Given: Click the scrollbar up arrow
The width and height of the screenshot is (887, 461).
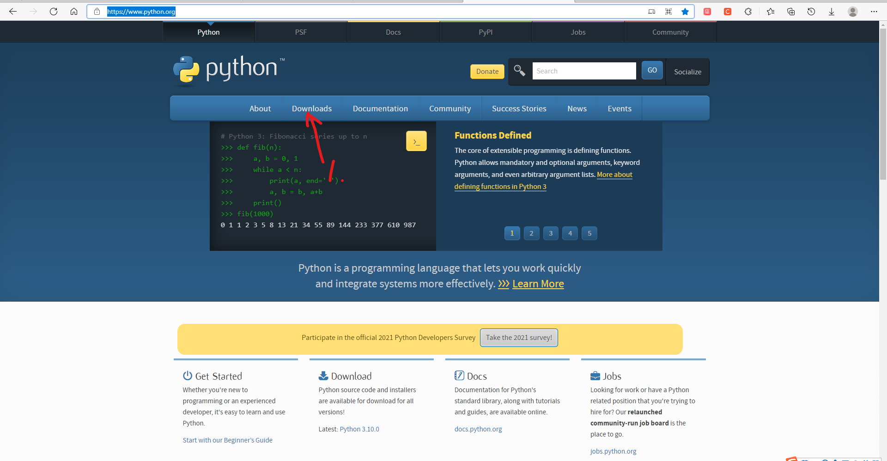Looking at the screenshot, I should point(883,24).
